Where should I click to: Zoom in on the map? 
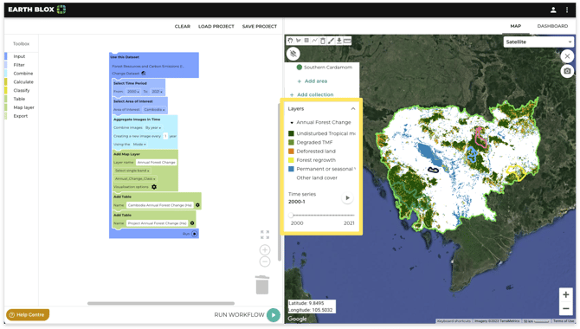(x=566, y=295)
